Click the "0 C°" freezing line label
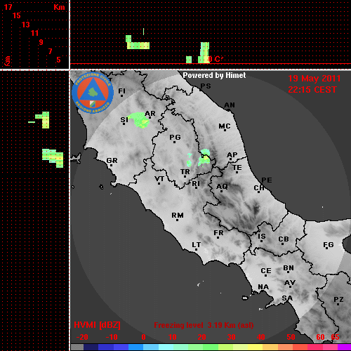The image size is (351, 351). point(216,59)
